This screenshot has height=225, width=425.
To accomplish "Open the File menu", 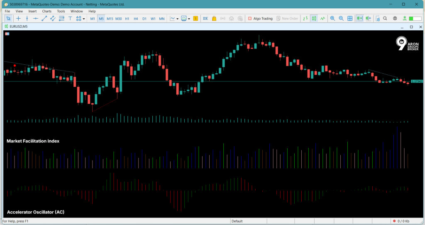I will (7, 11).
